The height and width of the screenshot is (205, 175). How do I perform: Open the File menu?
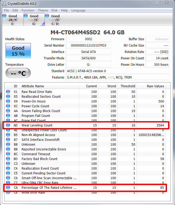point(6,10)
